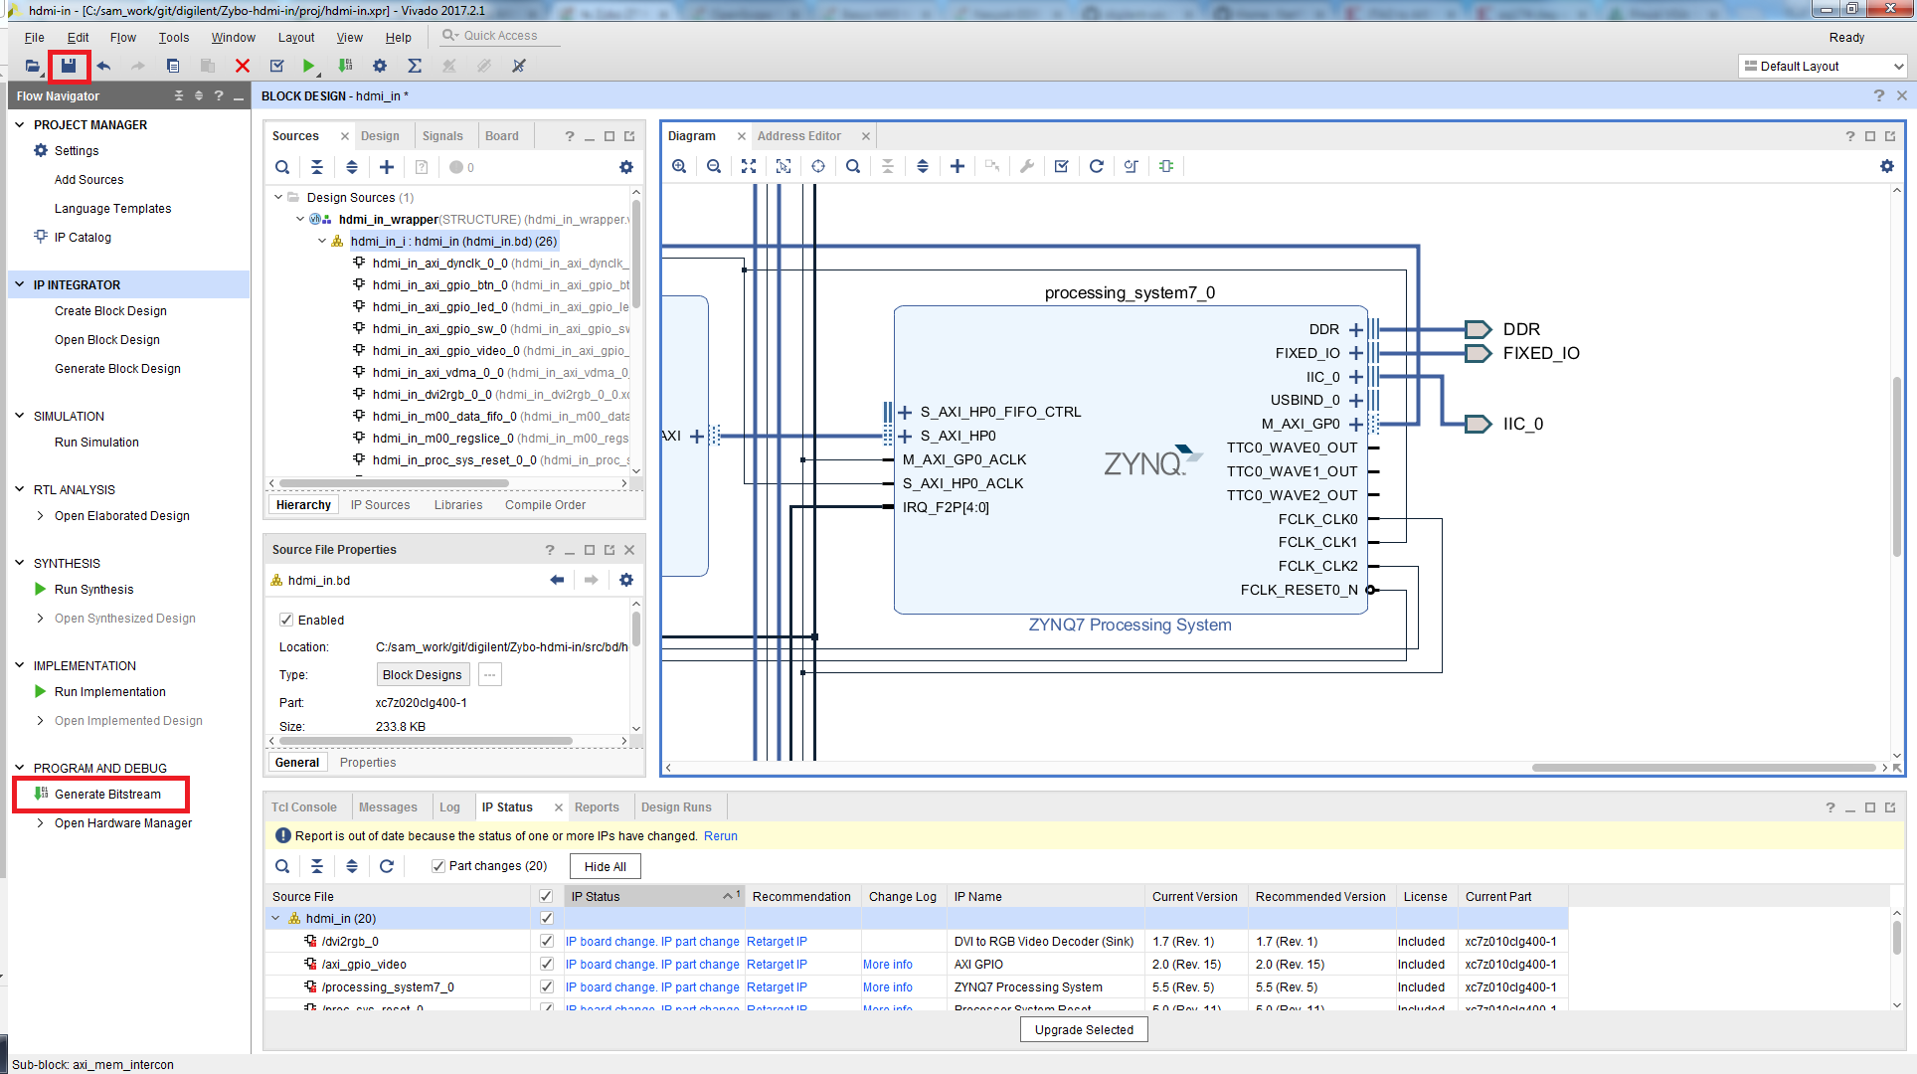This screenshot has height=1074, width=1917.
Task: Switch to the Tcl Console tab
Action: (x=304, y=807)
